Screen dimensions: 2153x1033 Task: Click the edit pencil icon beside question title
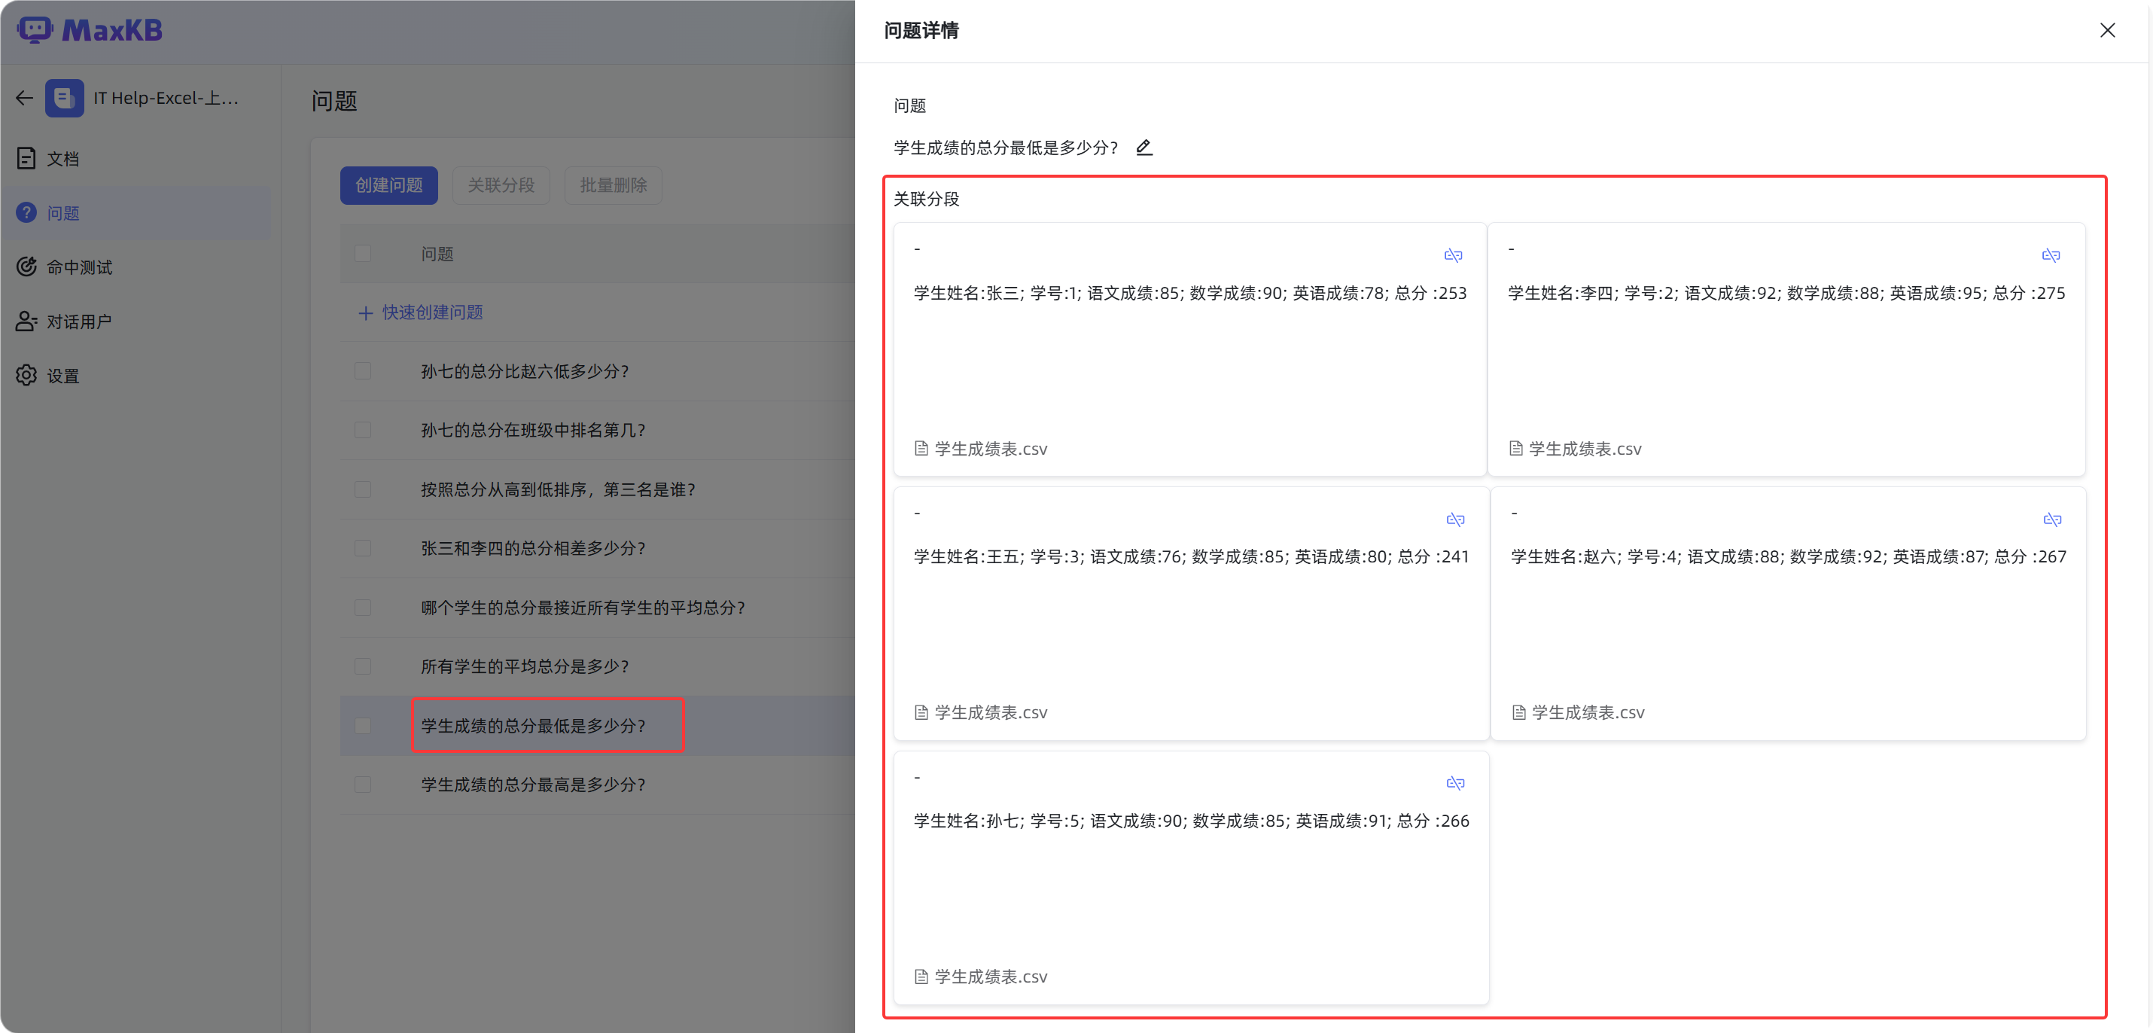1144,148
